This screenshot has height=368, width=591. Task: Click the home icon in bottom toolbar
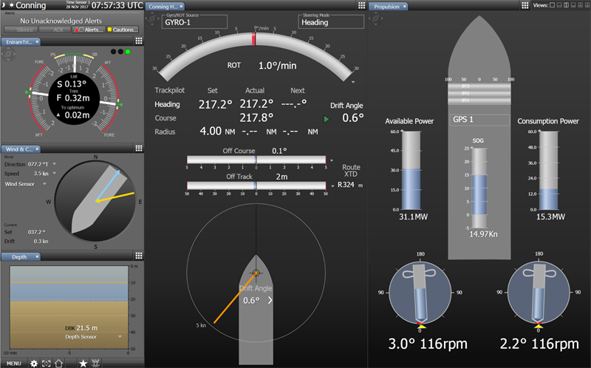[x=59, y=363]
